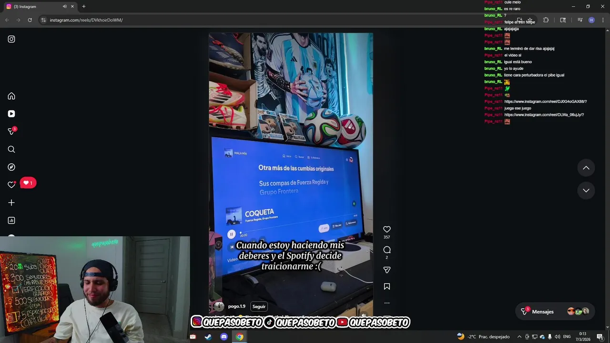Click the red new-like notification bubble
Image resolution: width=610 pixels, height=343 pixels.
click(28, 183)
